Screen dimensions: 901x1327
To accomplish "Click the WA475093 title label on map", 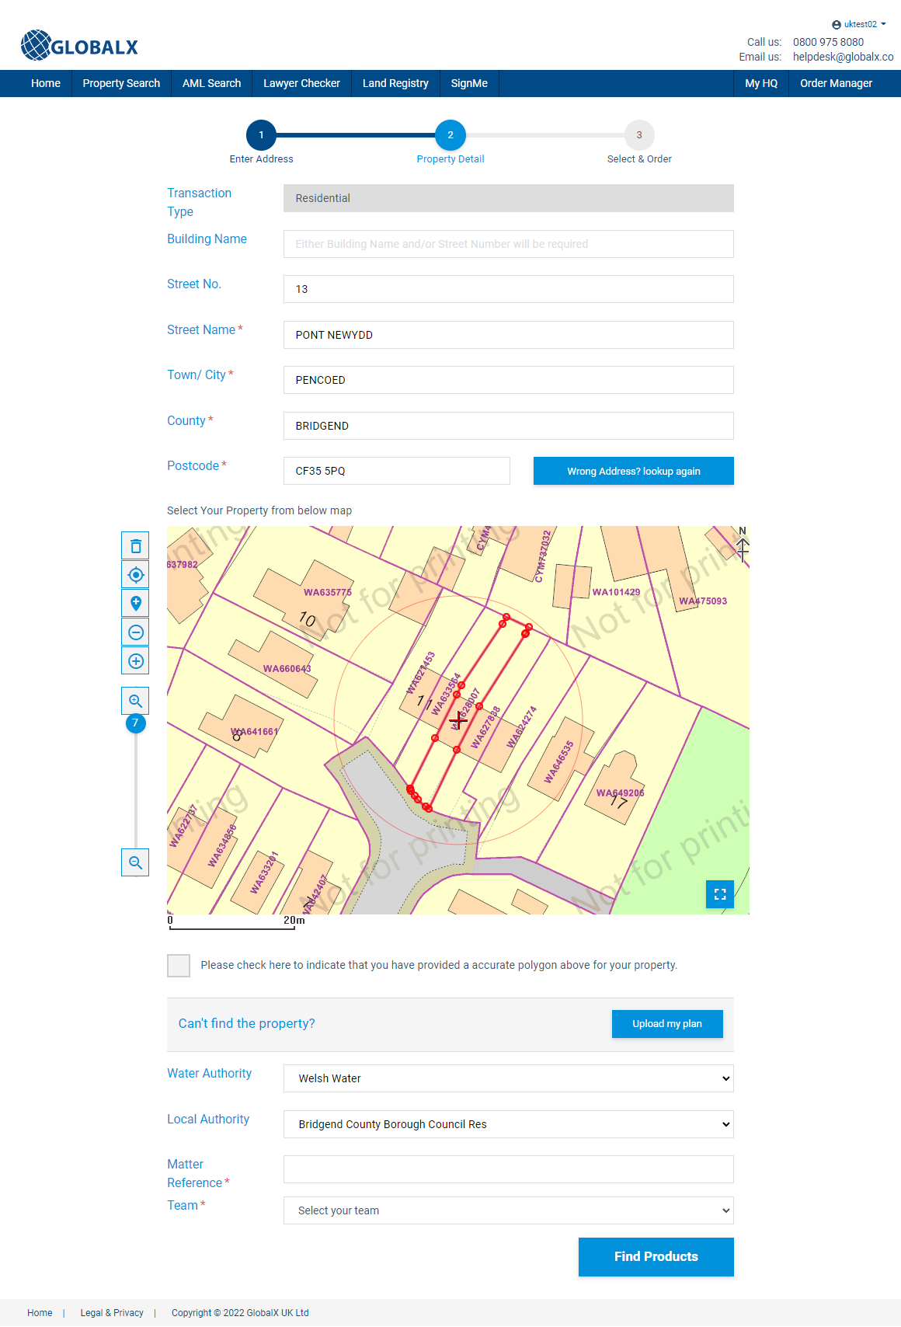I will (703, 601).
